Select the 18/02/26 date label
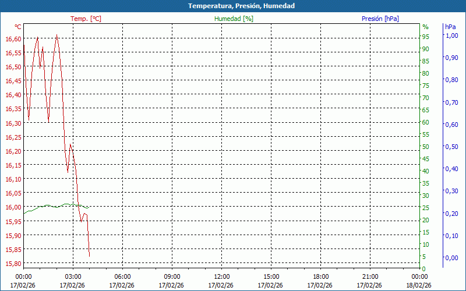 419,285
